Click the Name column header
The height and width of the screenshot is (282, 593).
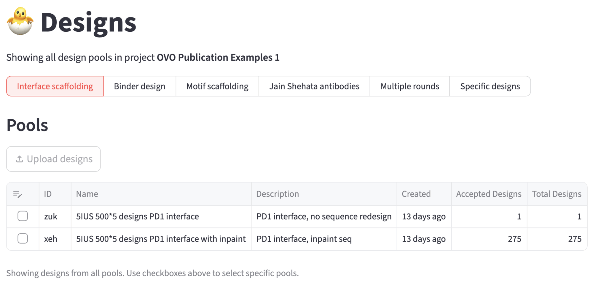tap(87, 194)
